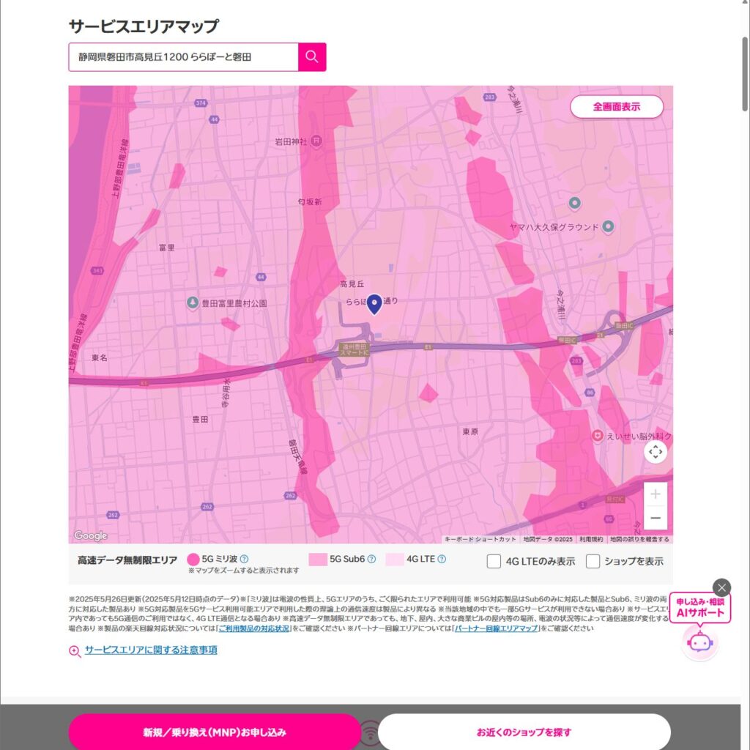Open パートナー回線エリアマップ link
750x750 pixels.
coord(496,628)
